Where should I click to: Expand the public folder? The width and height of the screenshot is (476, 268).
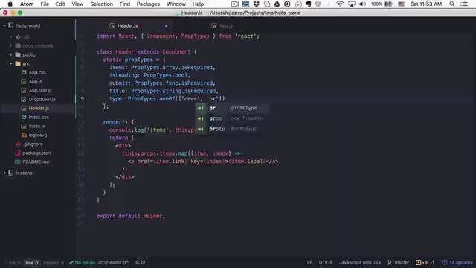[x=11, y=54]
